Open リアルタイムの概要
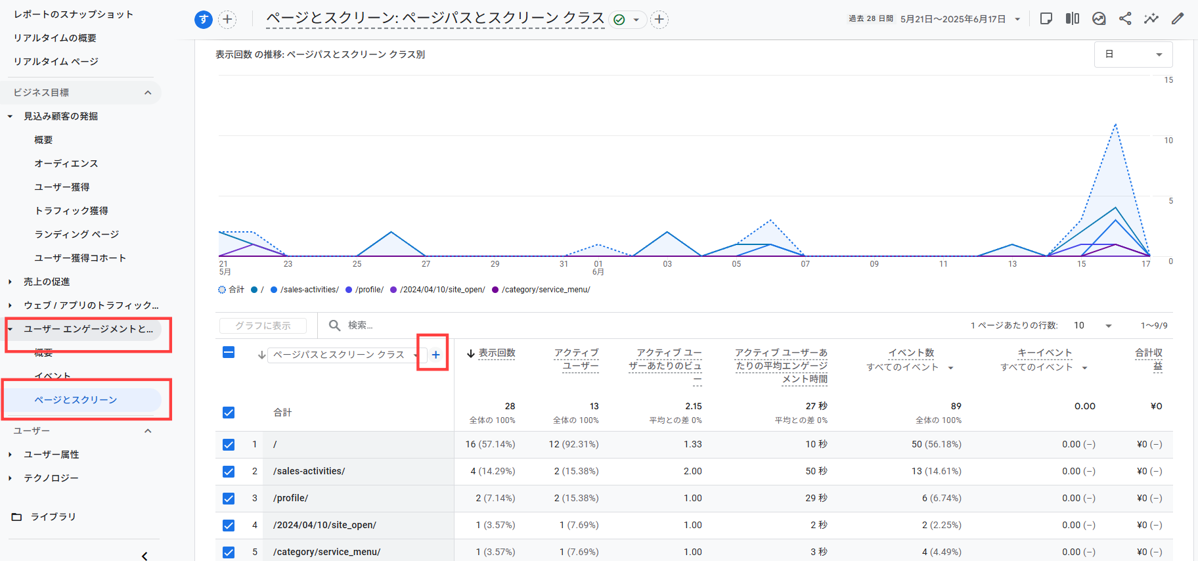The height and width of the screenshot is (561, 1198). pos(55,37)
